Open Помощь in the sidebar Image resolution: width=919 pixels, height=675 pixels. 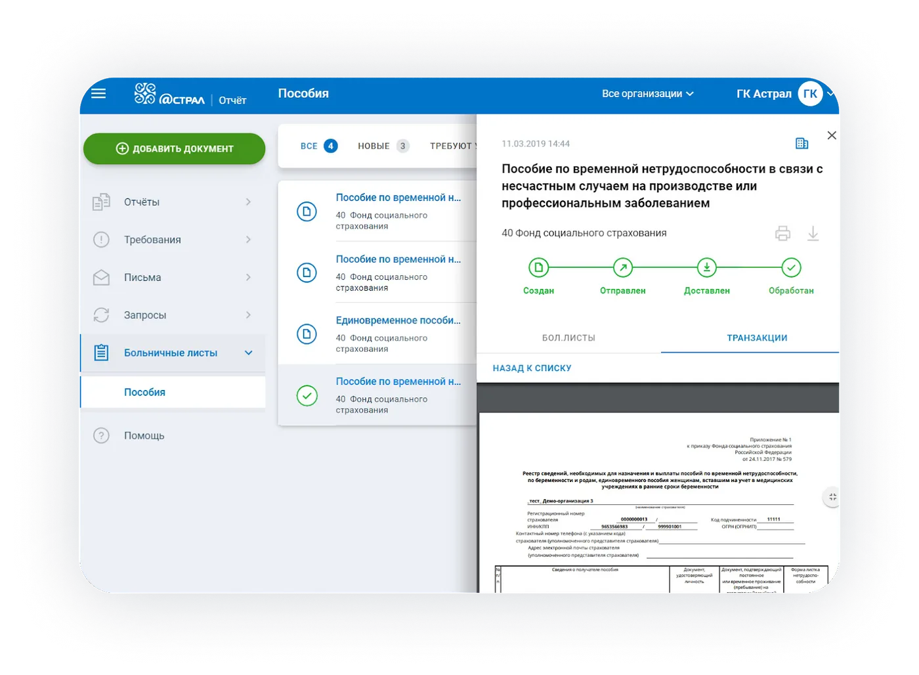click(173, 435)
